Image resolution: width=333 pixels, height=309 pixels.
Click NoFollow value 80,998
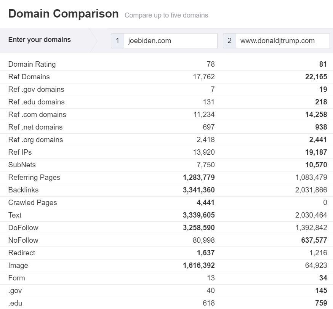point(204,240)
